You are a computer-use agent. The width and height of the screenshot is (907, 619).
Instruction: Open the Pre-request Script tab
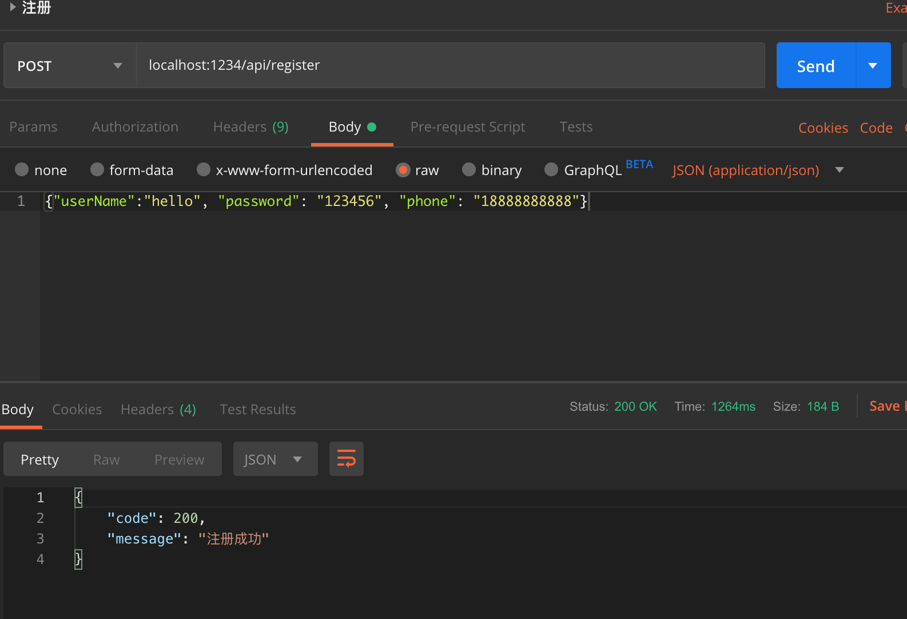468,126
